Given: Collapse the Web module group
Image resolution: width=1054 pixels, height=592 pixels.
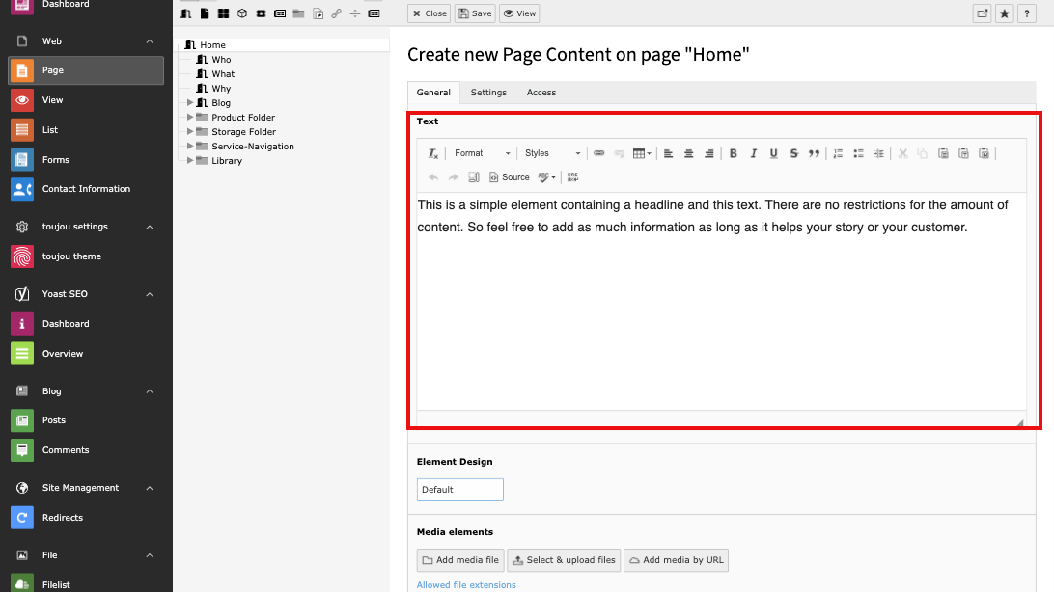Looking at the screenshot, I should [150, 41].
